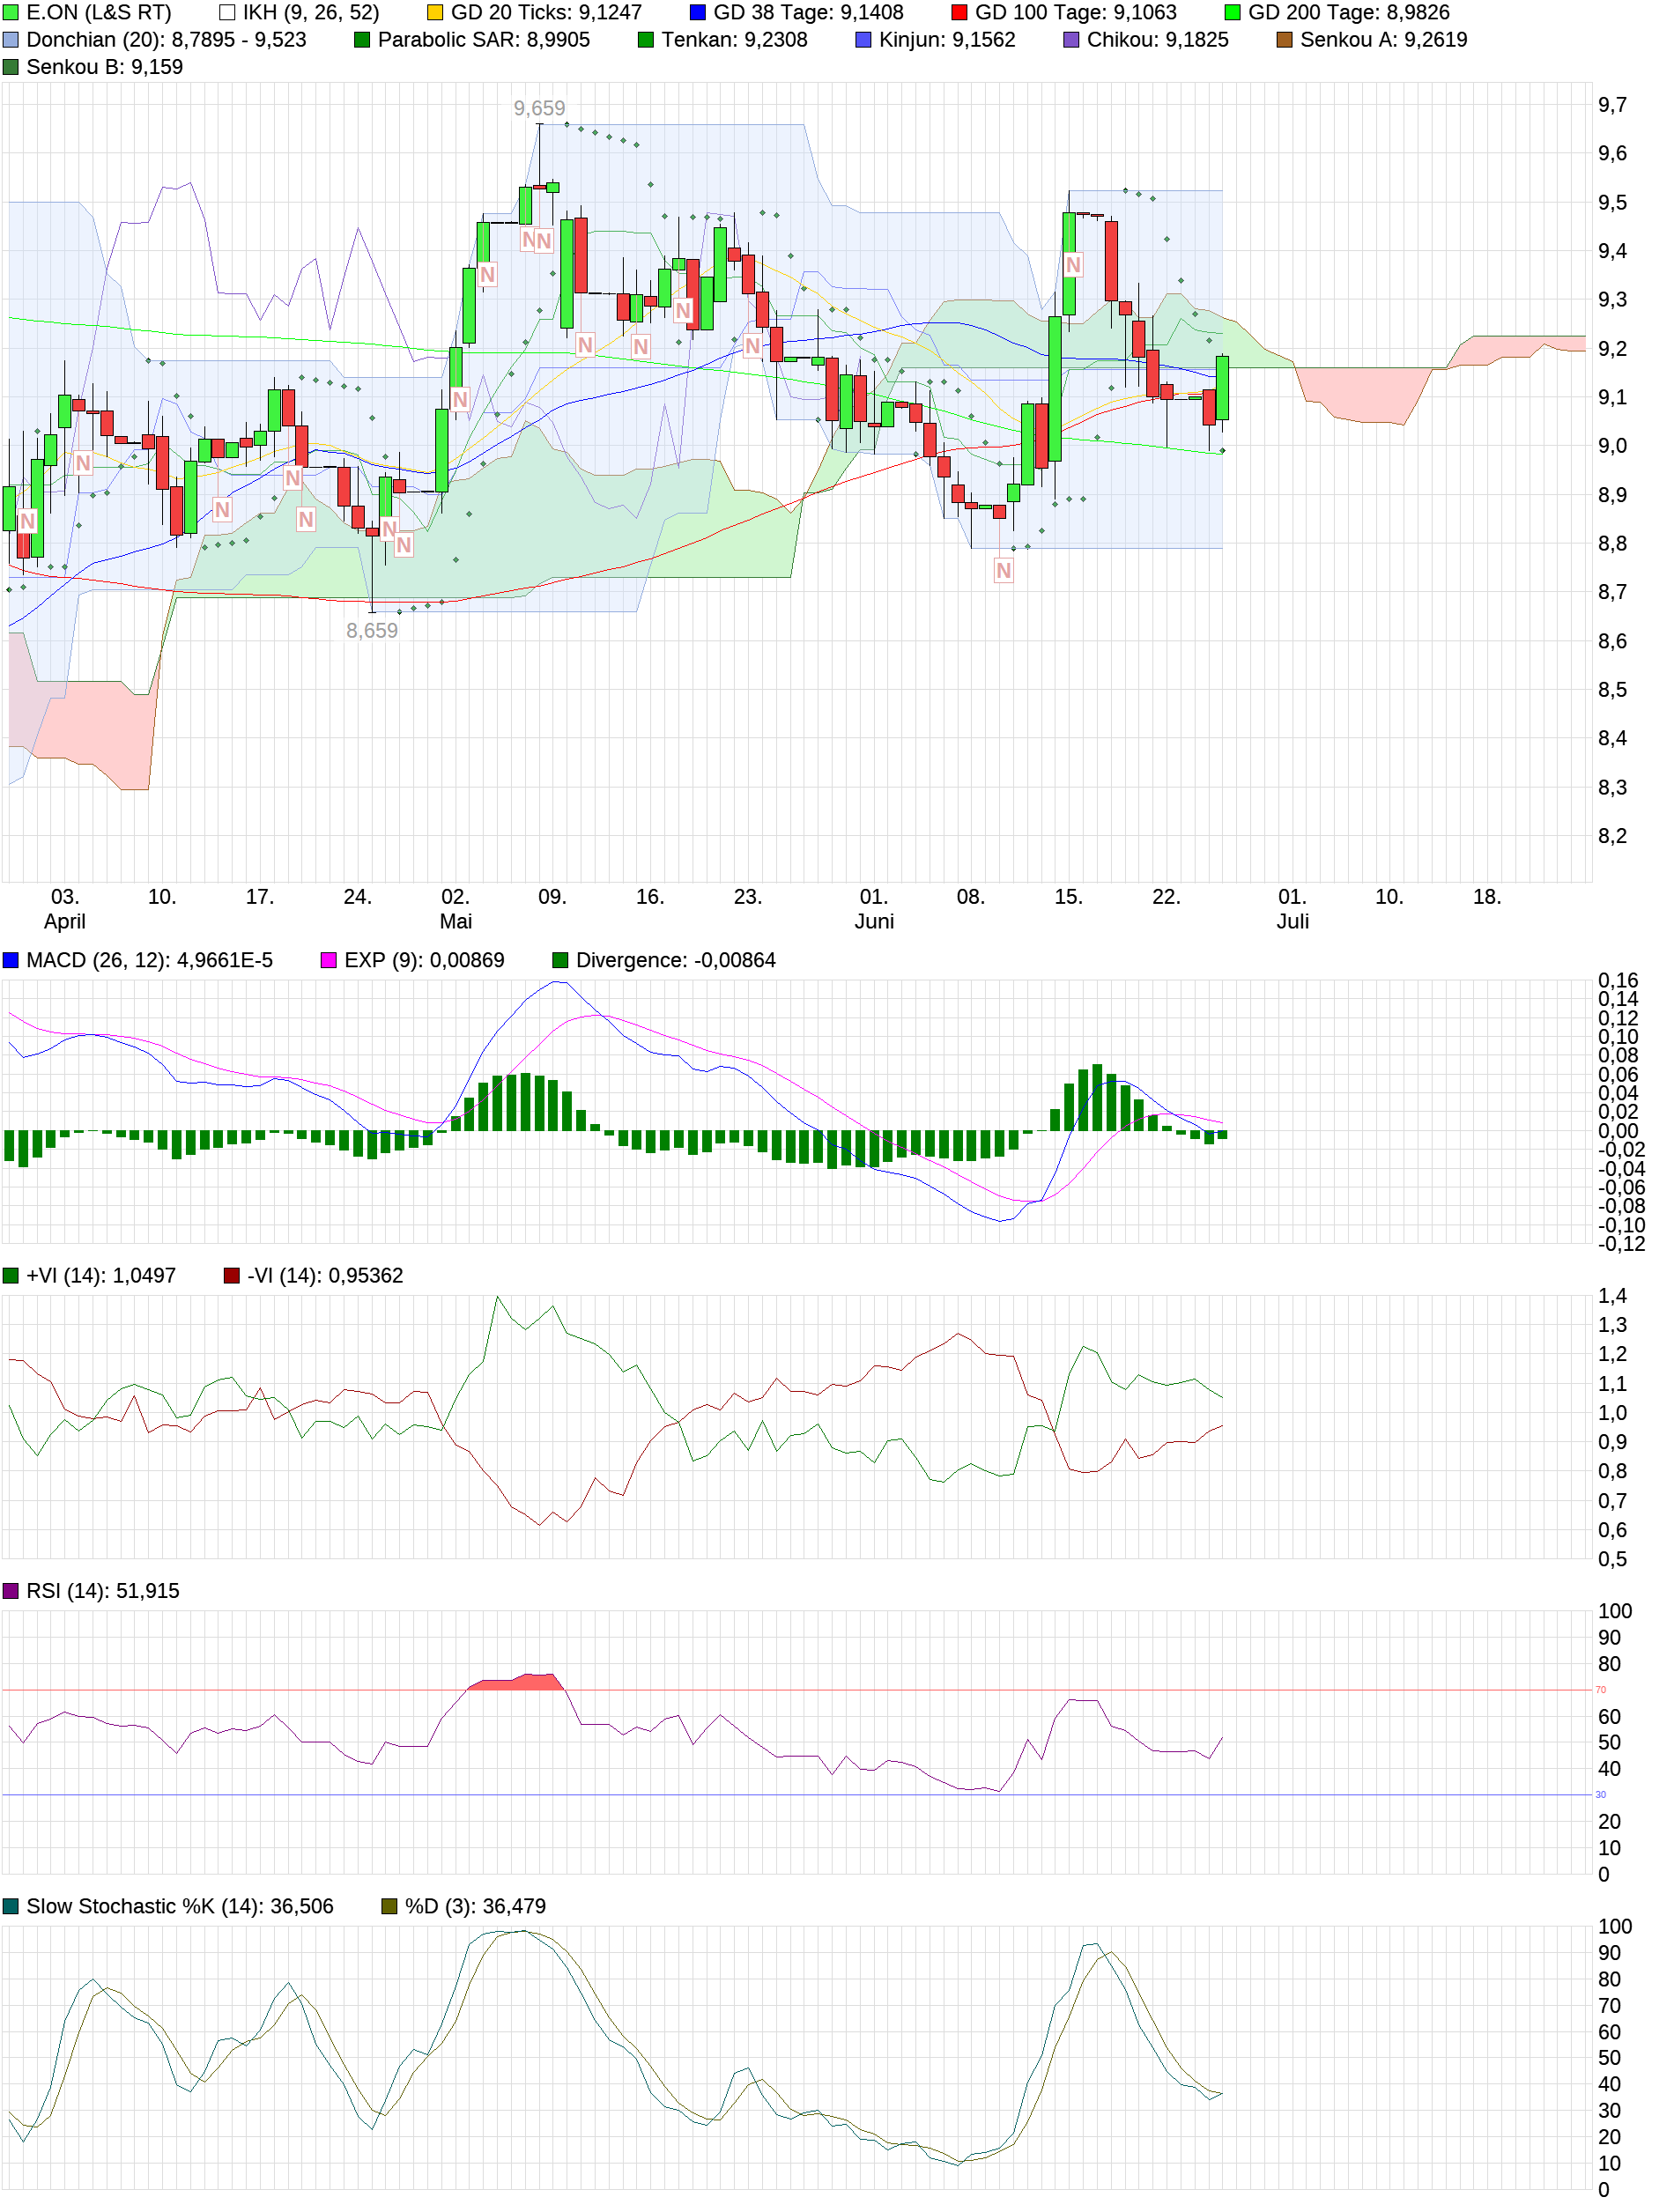Click the '02. Mai' date axis label
This screenshot has width=1674, height=2212.
[456, 910]
